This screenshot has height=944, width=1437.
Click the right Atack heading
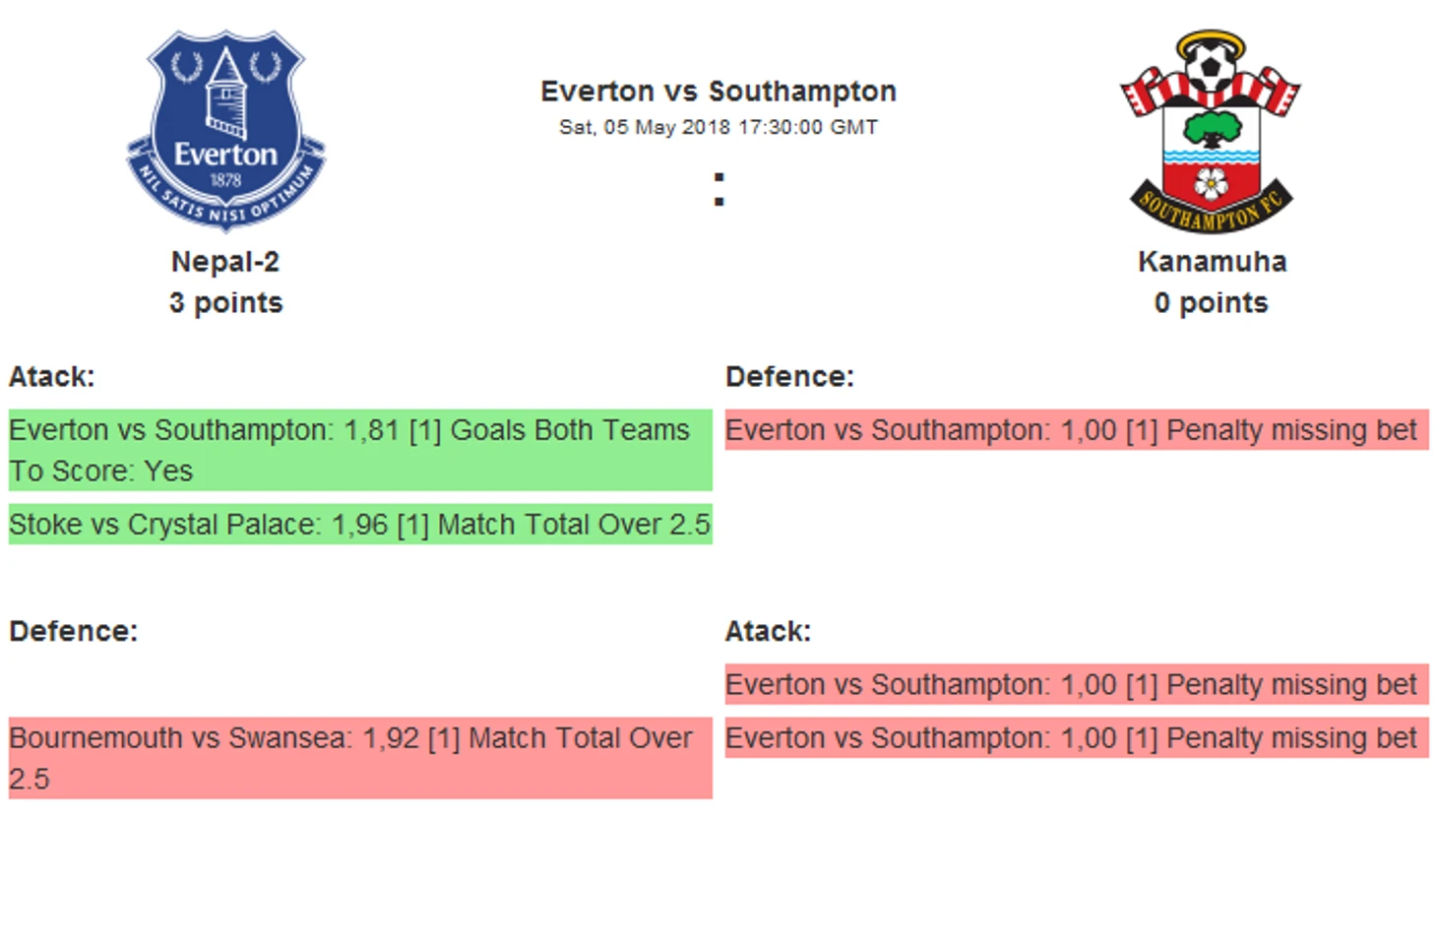[x=768, y=631]
